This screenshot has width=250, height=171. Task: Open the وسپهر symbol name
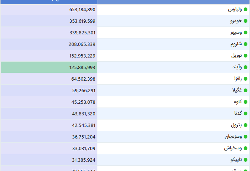pos(236,32)
